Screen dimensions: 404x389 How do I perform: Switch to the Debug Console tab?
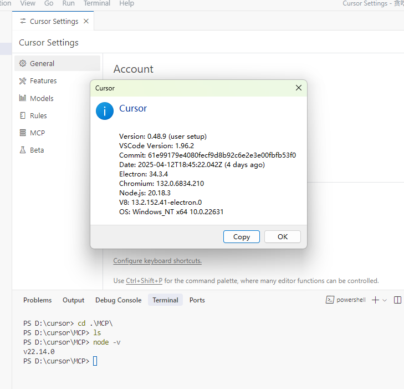click(x=118, y=300)
